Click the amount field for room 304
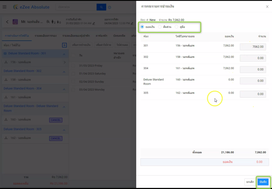272x189 pixels. 253,69
